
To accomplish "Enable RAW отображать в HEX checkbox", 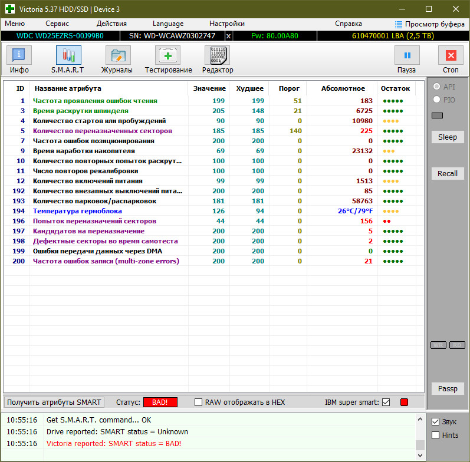I will click(199, 402).
